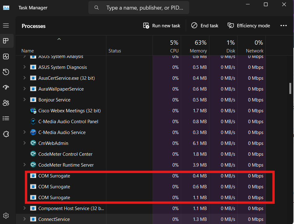Image resolution: width=294 pixels, height=224 pixels.
Task: Sort processes by CPU column
Action: tap(167, 46)
